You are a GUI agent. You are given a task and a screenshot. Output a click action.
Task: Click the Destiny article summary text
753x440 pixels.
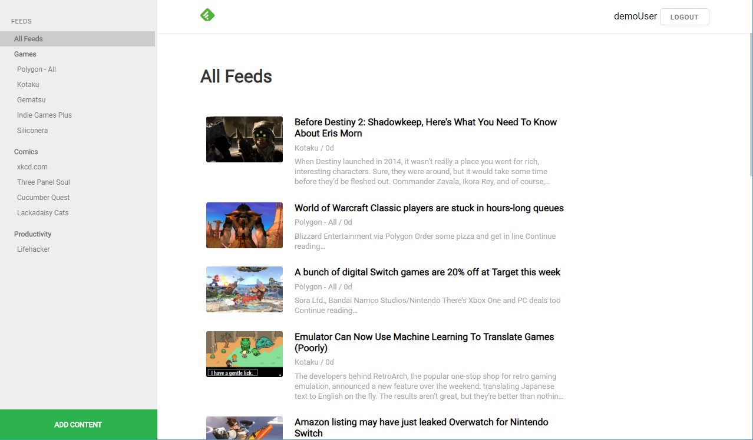(422, 172)
